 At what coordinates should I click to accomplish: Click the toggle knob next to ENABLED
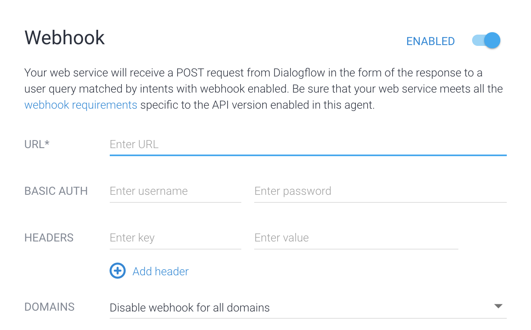coord(491,40)
